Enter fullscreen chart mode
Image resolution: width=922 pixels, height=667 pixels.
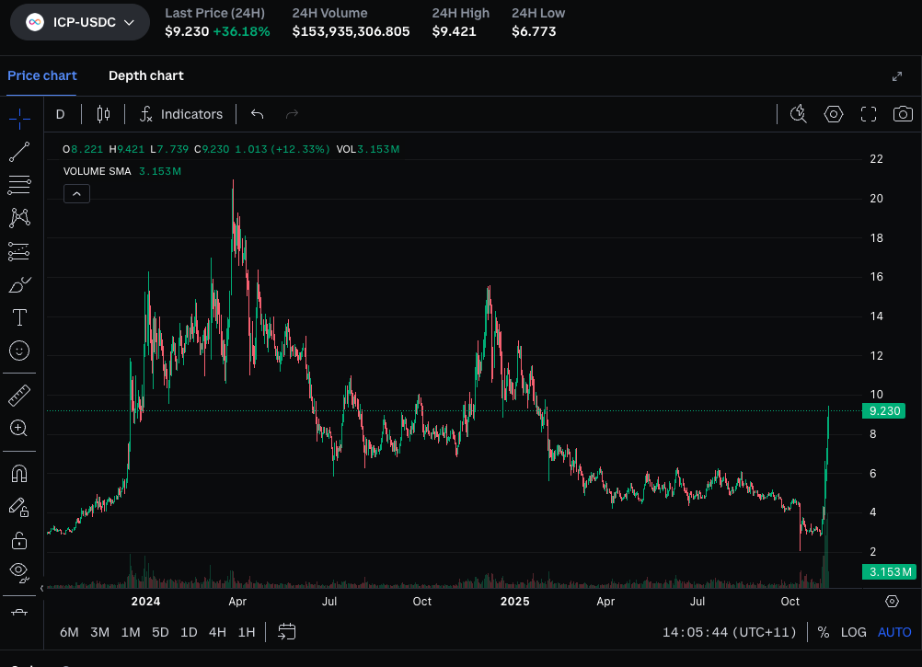pyautogui.click(x=869, y=114)
